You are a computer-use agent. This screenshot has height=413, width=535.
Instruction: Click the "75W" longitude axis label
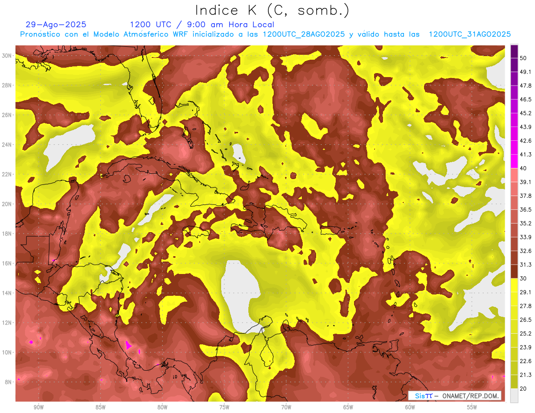point(224,408)
